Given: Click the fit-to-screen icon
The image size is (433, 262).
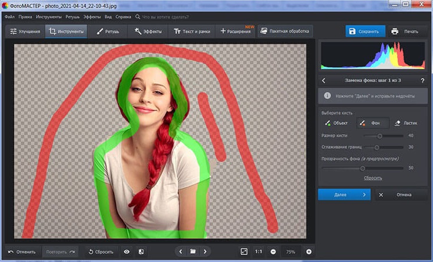Looking at the screenshot, I should tap(244, 252).
